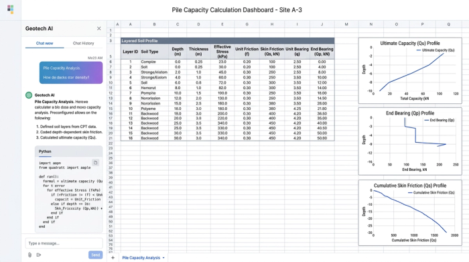
Task: Select the 21.80 end bearing cell
Action: 322,109
